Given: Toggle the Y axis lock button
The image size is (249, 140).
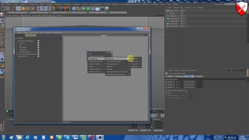Looking at the screenshot, I should (x=44, y=8).
